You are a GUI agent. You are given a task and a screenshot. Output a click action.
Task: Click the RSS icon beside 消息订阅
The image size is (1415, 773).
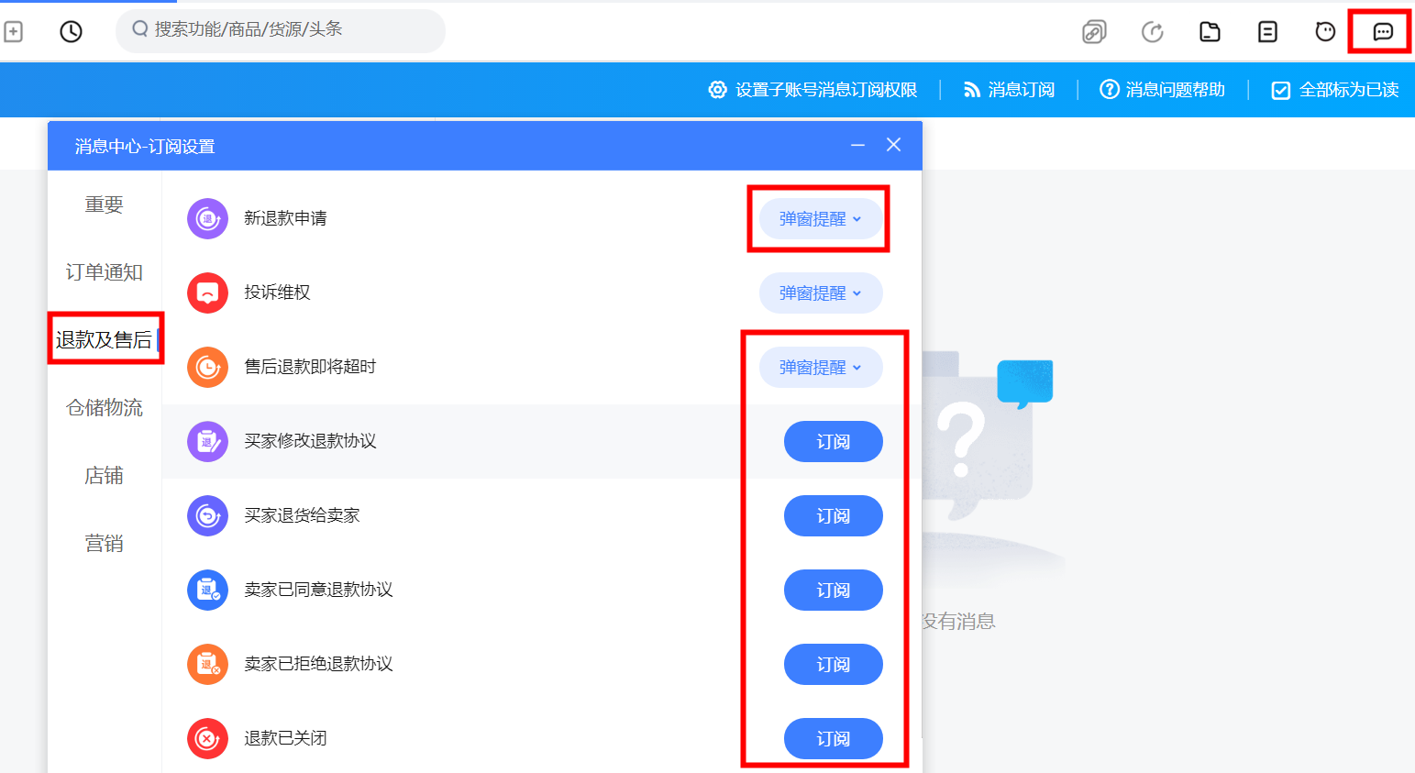pos(972,90)
